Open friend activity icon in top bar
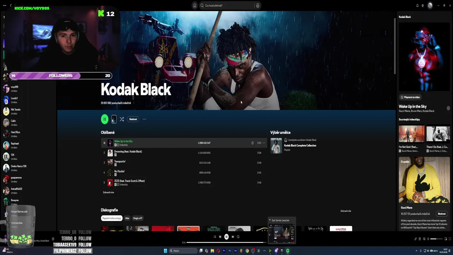The image size is (453, 255). (423, 5)
